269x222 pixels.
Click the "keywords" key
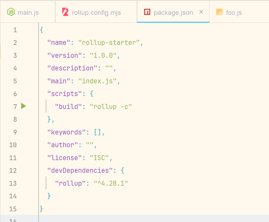[x=67, y=132]
